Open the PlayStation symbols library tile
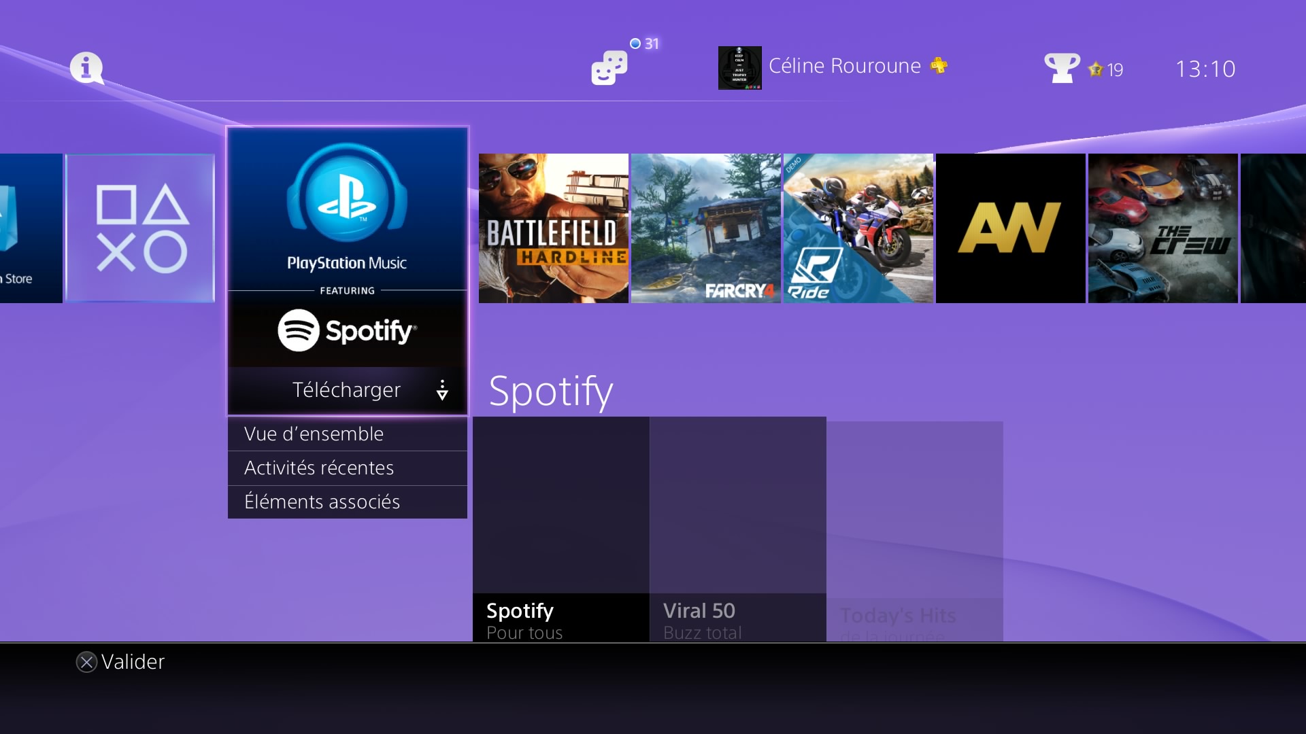 (141, 228)
